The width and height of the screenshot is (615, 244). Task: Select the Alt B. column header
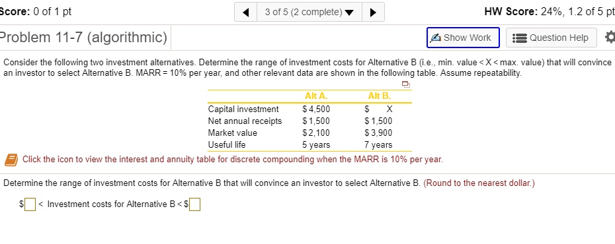[380, 96]
